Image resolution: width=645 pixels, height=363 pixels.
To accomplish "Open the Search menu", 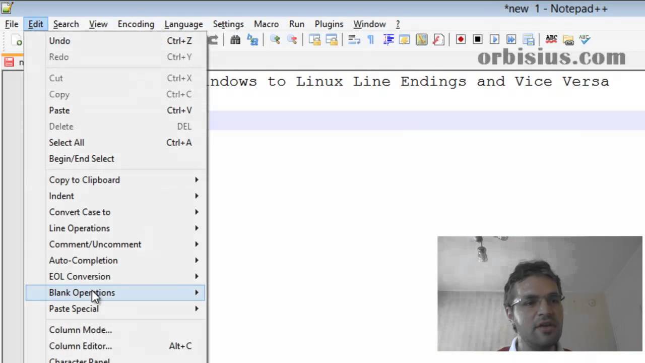I will pos(66,24).
